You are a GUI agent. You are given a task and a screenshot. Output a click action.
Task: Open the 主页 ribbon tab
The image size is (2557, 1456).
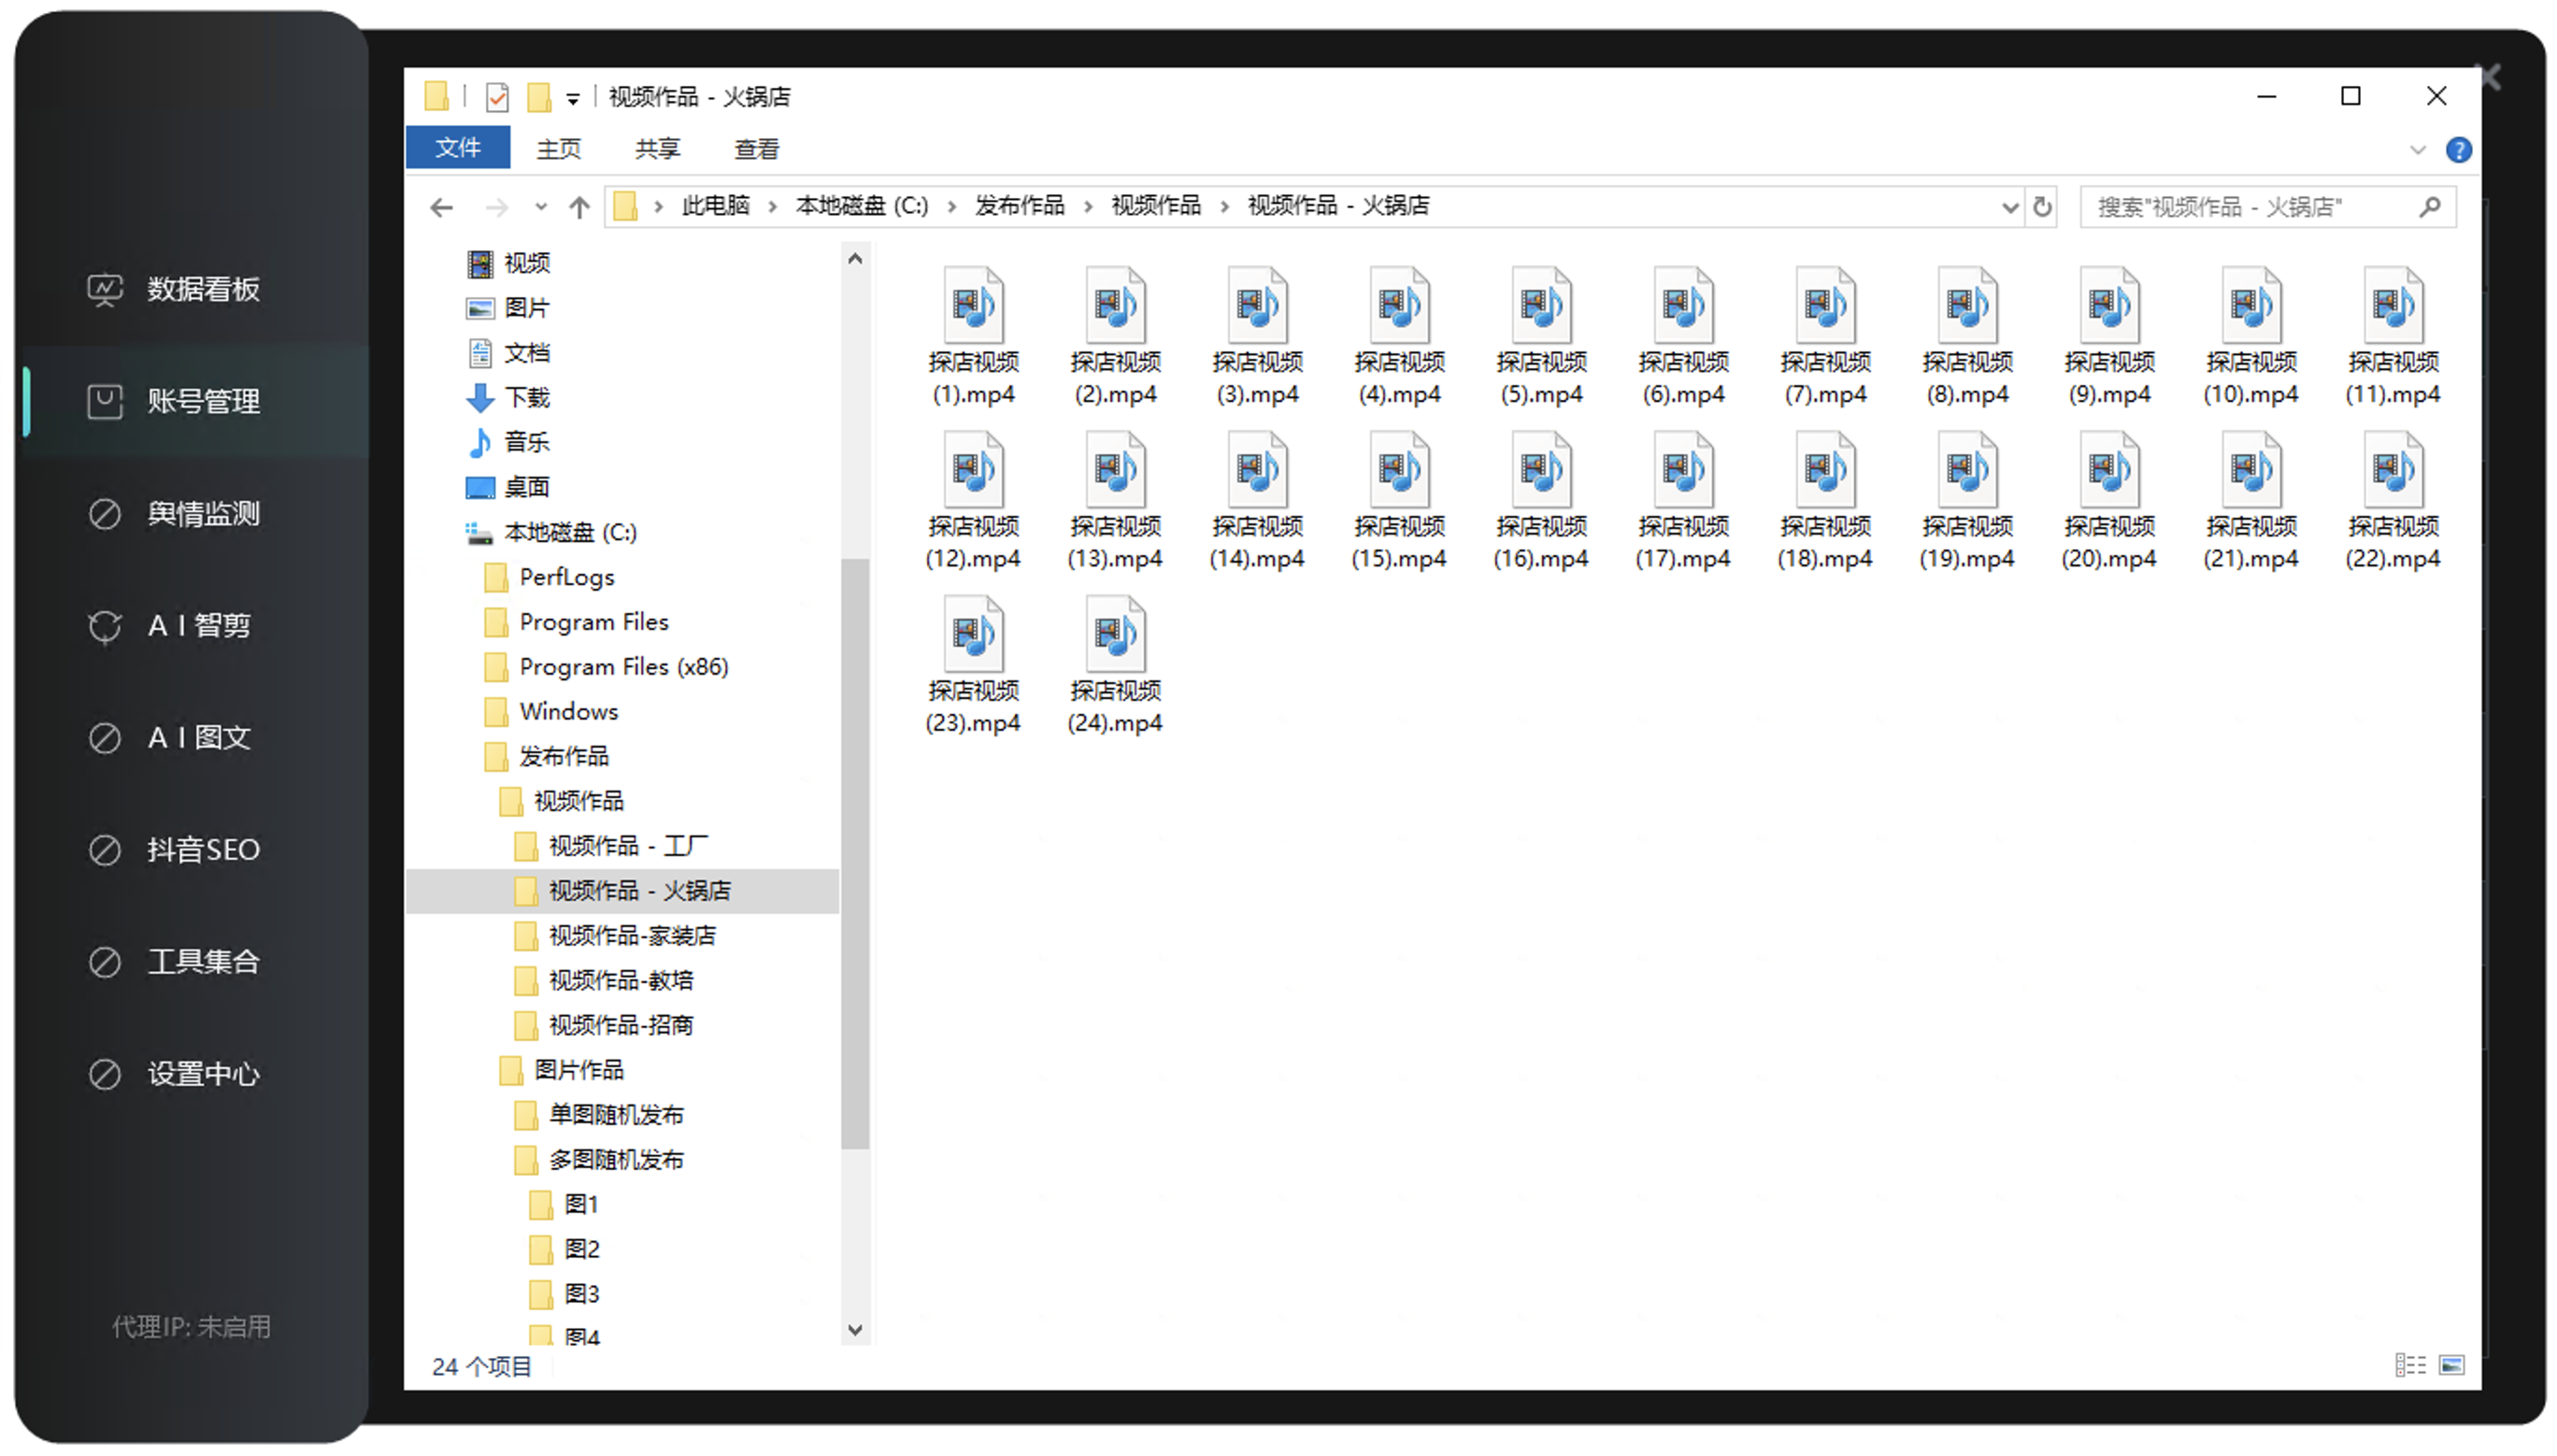pos(558,149)
